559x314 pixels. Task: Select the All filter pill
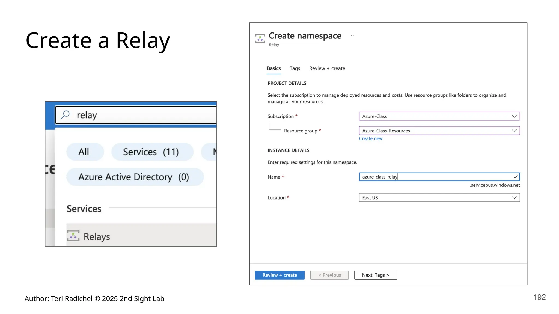coord(84,152)
